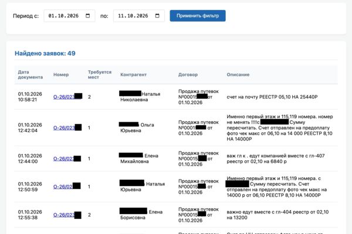Click the Номер column header

(x=61, y=74)
